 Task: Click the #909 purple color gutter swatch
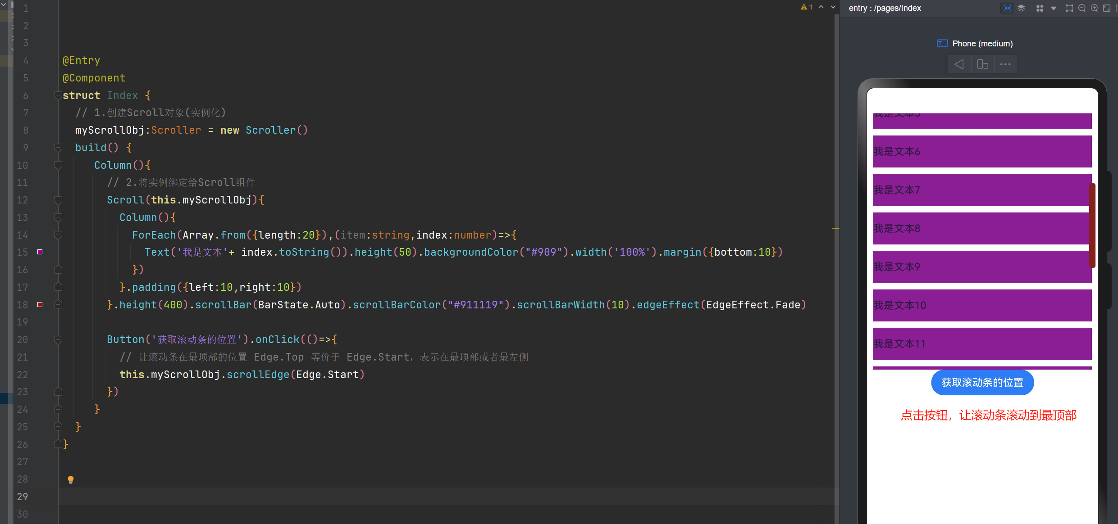40,252
